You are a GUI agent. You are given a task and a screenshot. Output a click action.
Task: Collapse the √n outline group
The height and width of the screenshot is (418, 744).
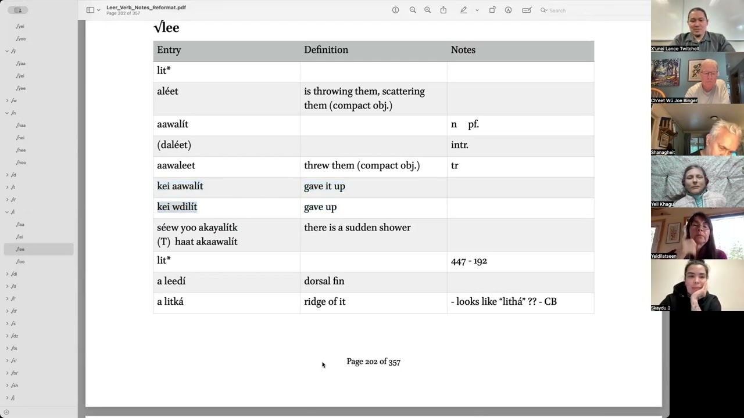tap(7, 113)
